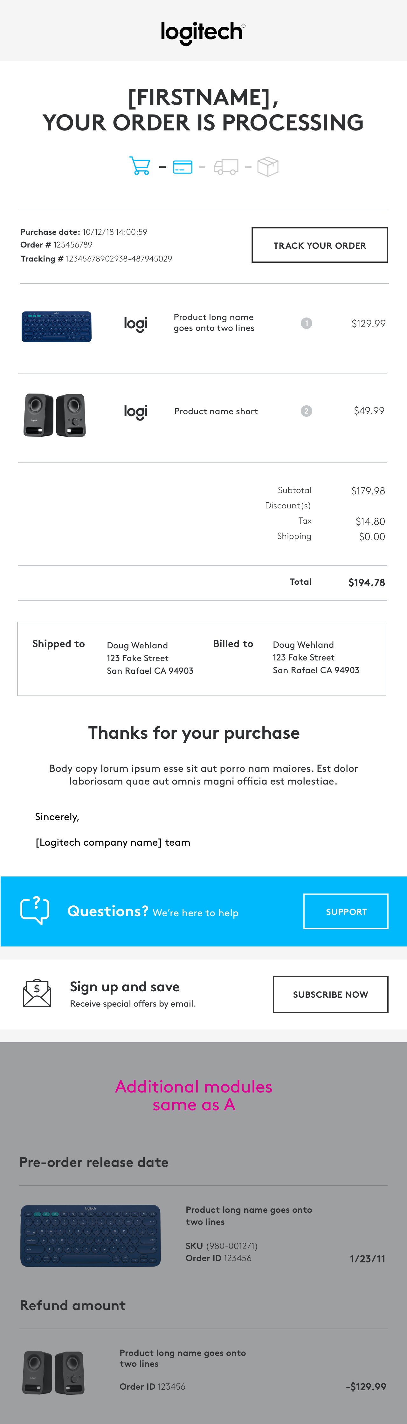Hit the Subscribe Now button
This screenshot has height=1424, width=407.
[x=330, y=995]
